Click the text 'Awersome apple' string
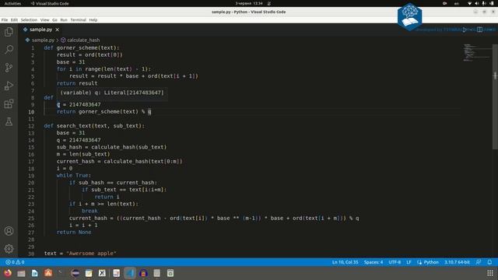The image size is (498, 280). tap(92, 253)
